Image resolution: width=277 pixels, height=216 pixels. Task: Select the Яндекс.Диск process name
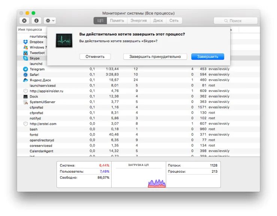(40, 80)
